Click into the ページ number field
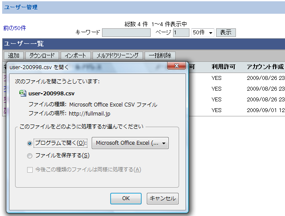The height and width of the screenshot is (216, 285). 181,33
